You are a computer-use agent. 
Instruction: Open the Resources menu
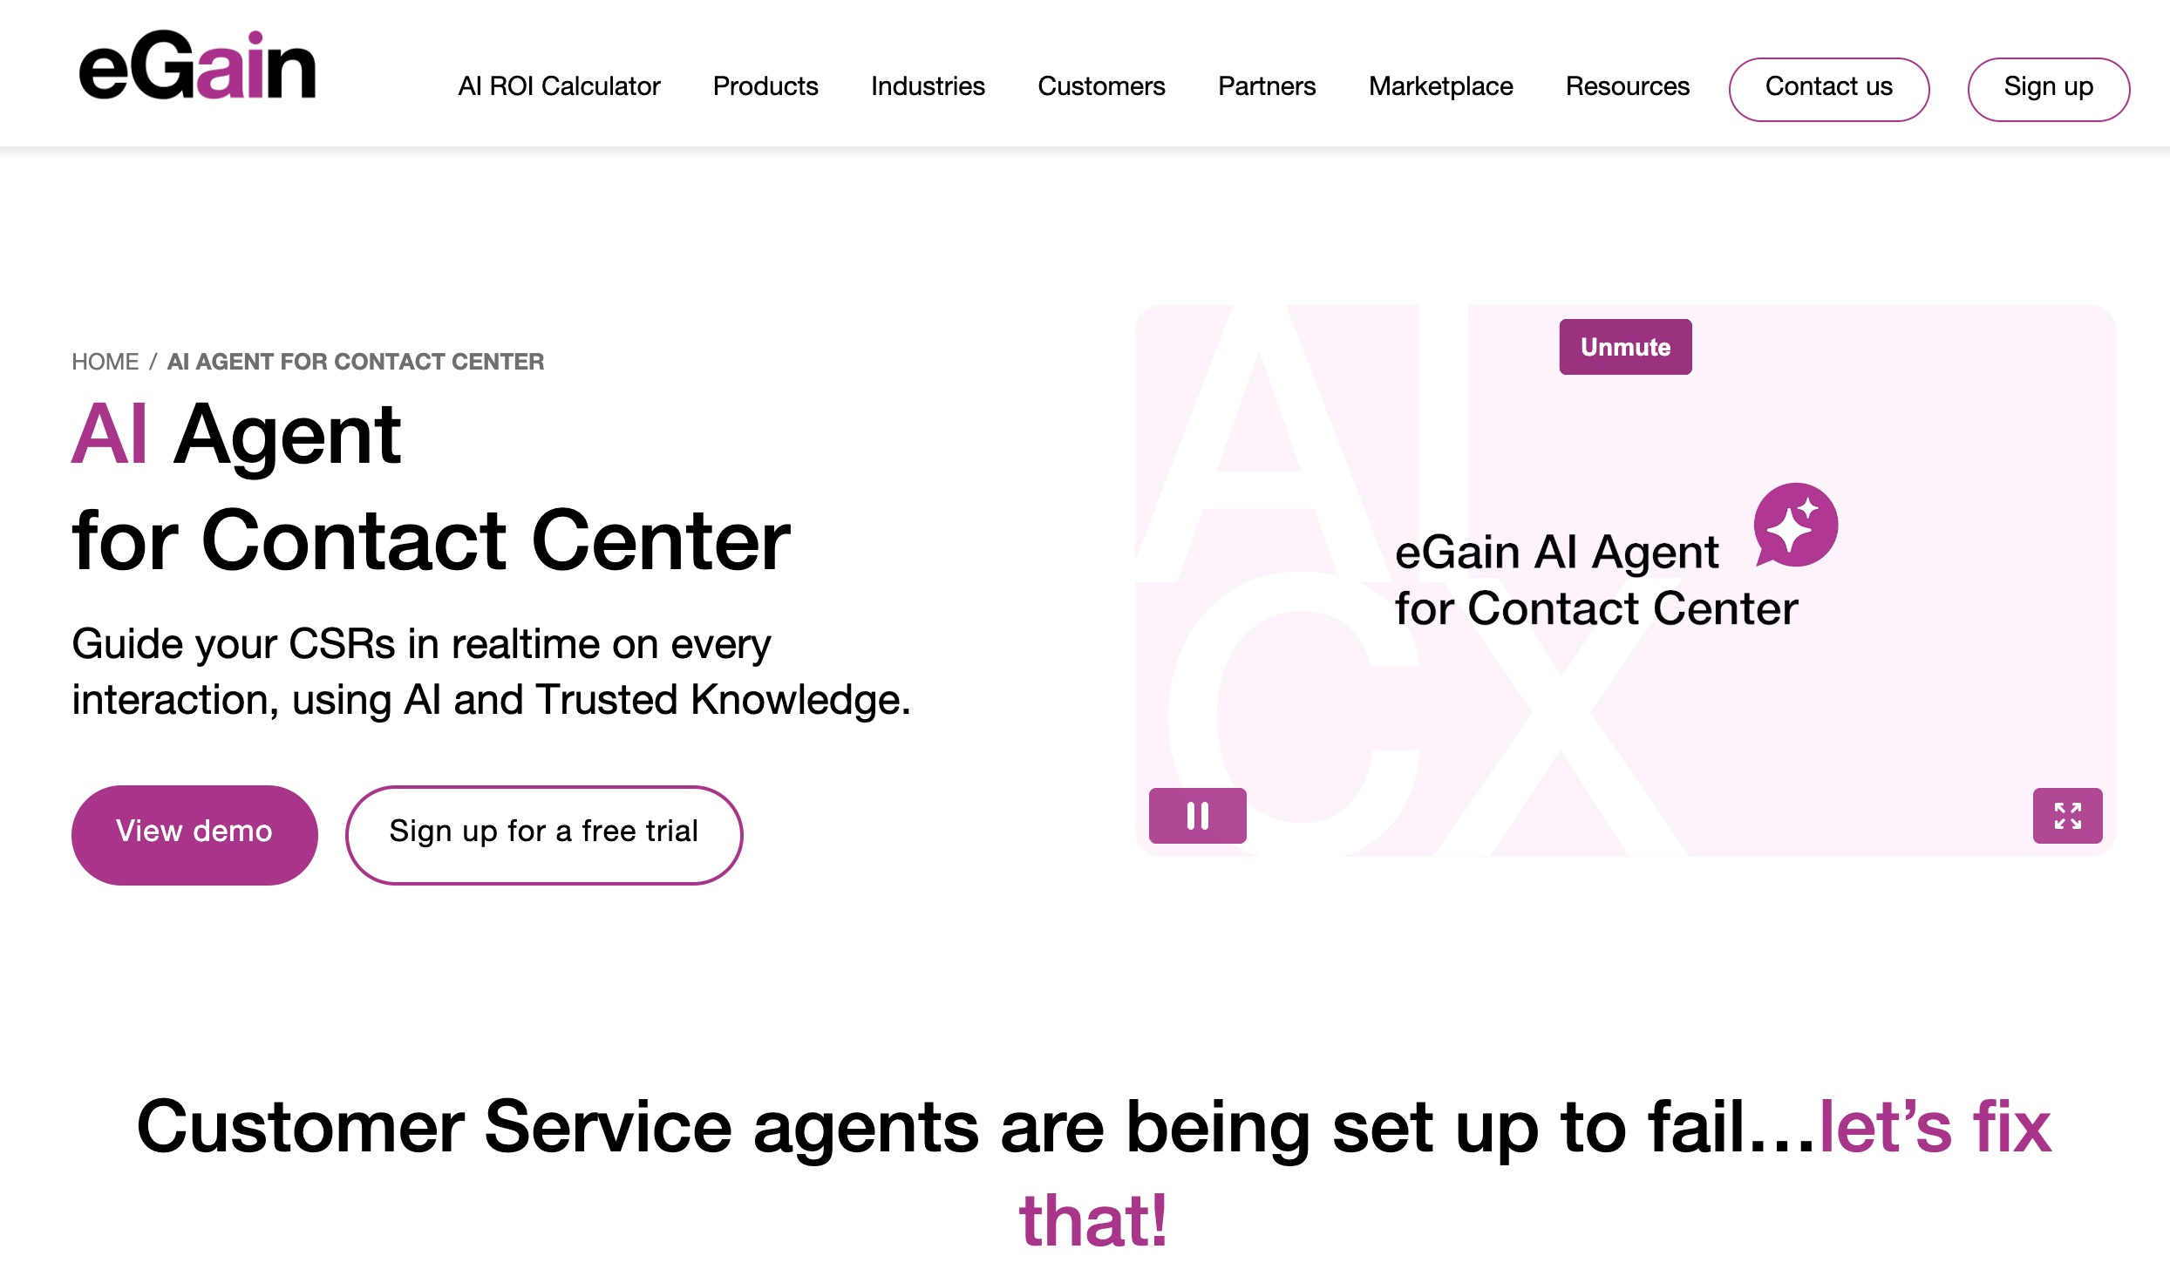(x=1626, y=86)
